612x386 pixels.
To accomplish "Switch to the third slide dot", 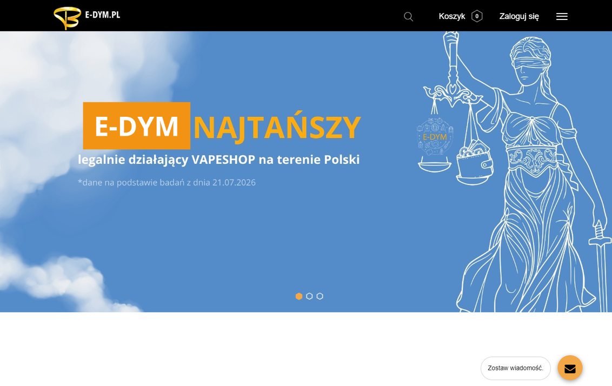I will click(320, 296).
